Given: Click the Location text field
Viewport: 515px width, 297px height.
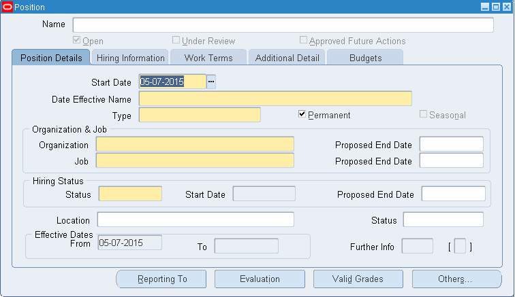Looking at the screenshot, I should pos(196,220).
